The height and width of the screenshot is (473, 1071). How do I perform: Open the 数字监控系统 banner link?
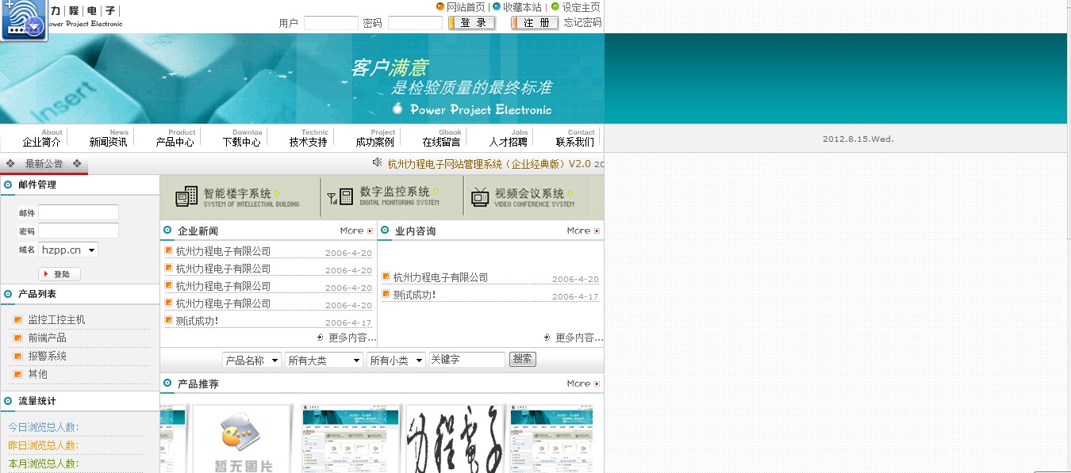383,197
